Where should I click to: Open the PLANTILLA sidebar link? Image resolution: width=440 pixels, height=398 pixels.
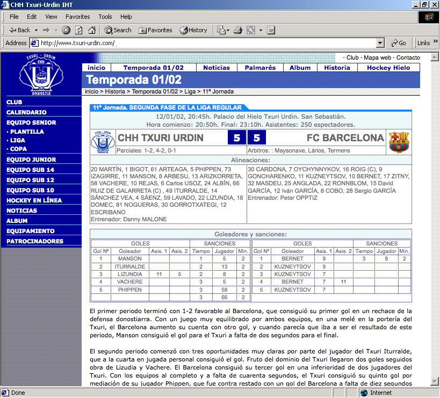coord(27,132)
